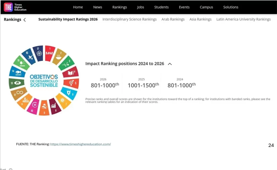Click the SDG 7 sun energy segment
277x170 pixels.
pyautogui.click(x=64, y=101)
